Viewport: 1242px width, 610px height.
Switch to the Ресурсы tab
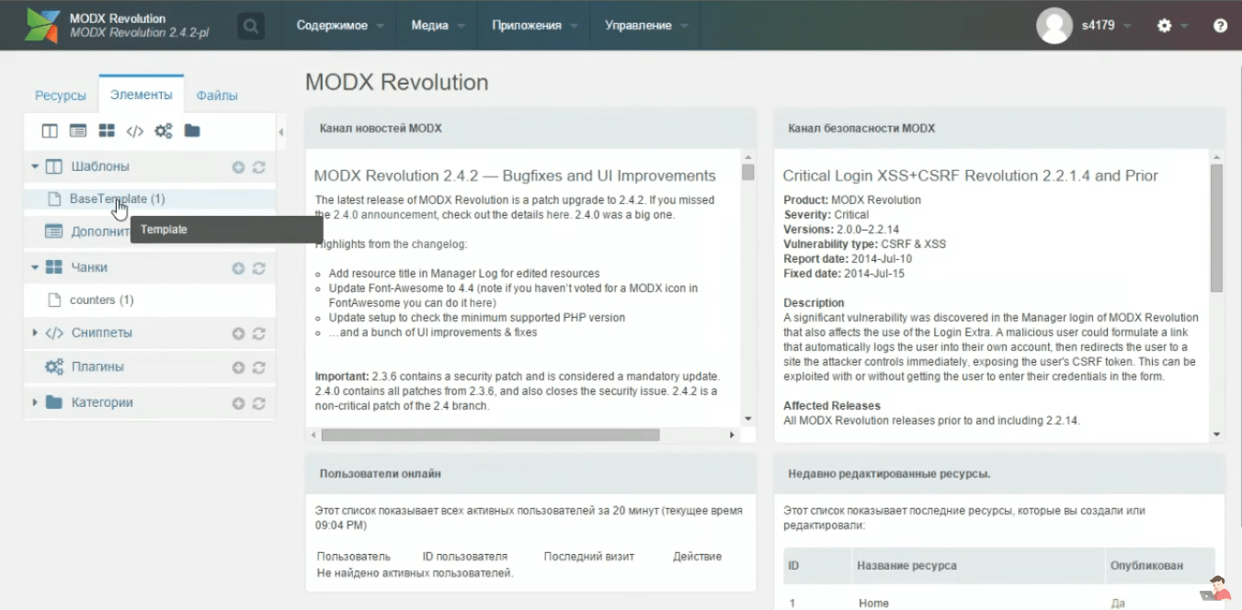pyautogui.click(x=61, y=96)
